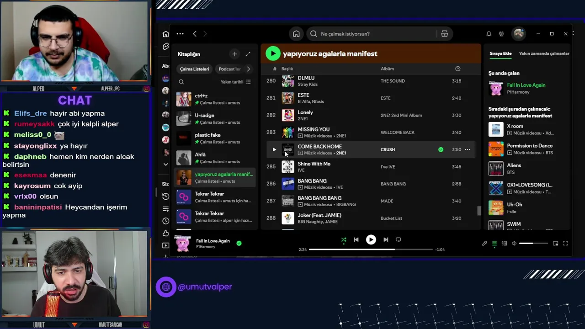Seek on the song progress bar
The width and height of the screenshot is (585, 329).
(371, 249)
